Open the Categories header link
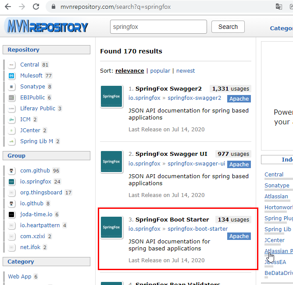The width and height of the screenshot is (293, 285). click(x=282, y=28)
